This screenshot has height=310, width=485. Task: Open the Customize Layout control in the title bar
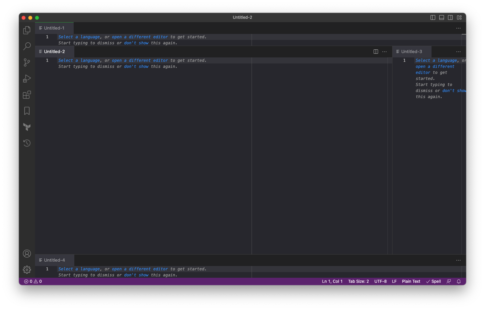(459, 17)
